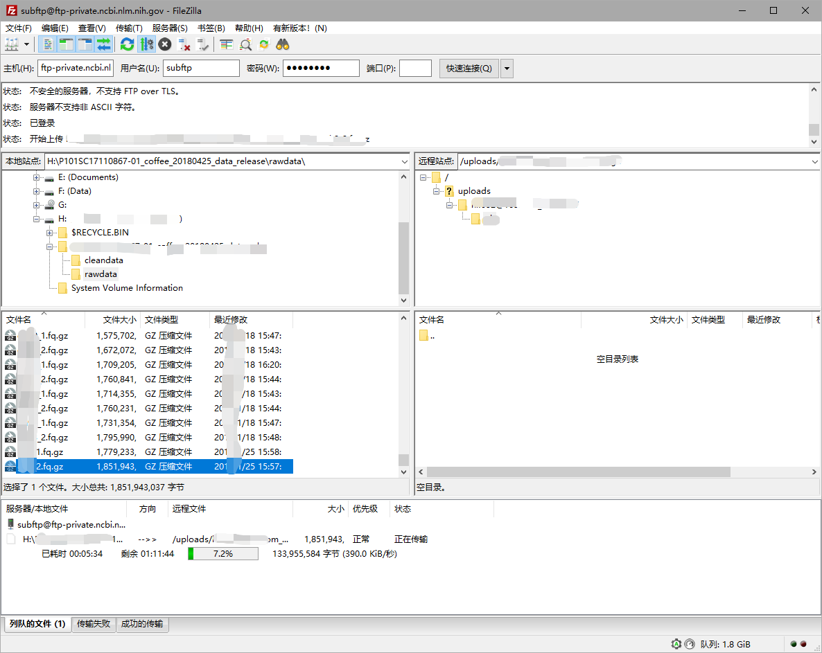Open the quick connect history dropdown
The image size is (822, 653).
click(x=507, y=68)
